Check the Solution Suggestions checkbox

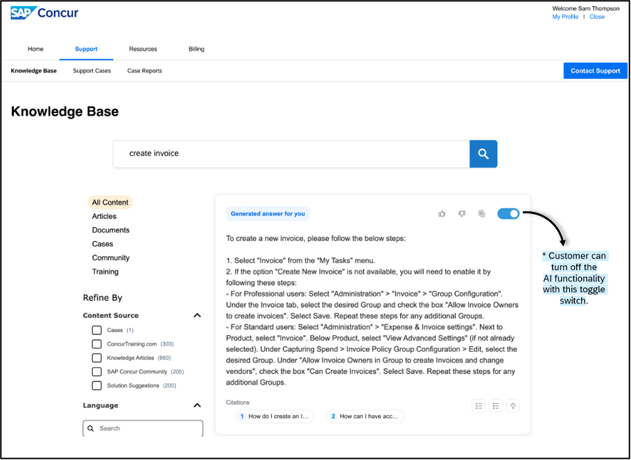[96, 386]
